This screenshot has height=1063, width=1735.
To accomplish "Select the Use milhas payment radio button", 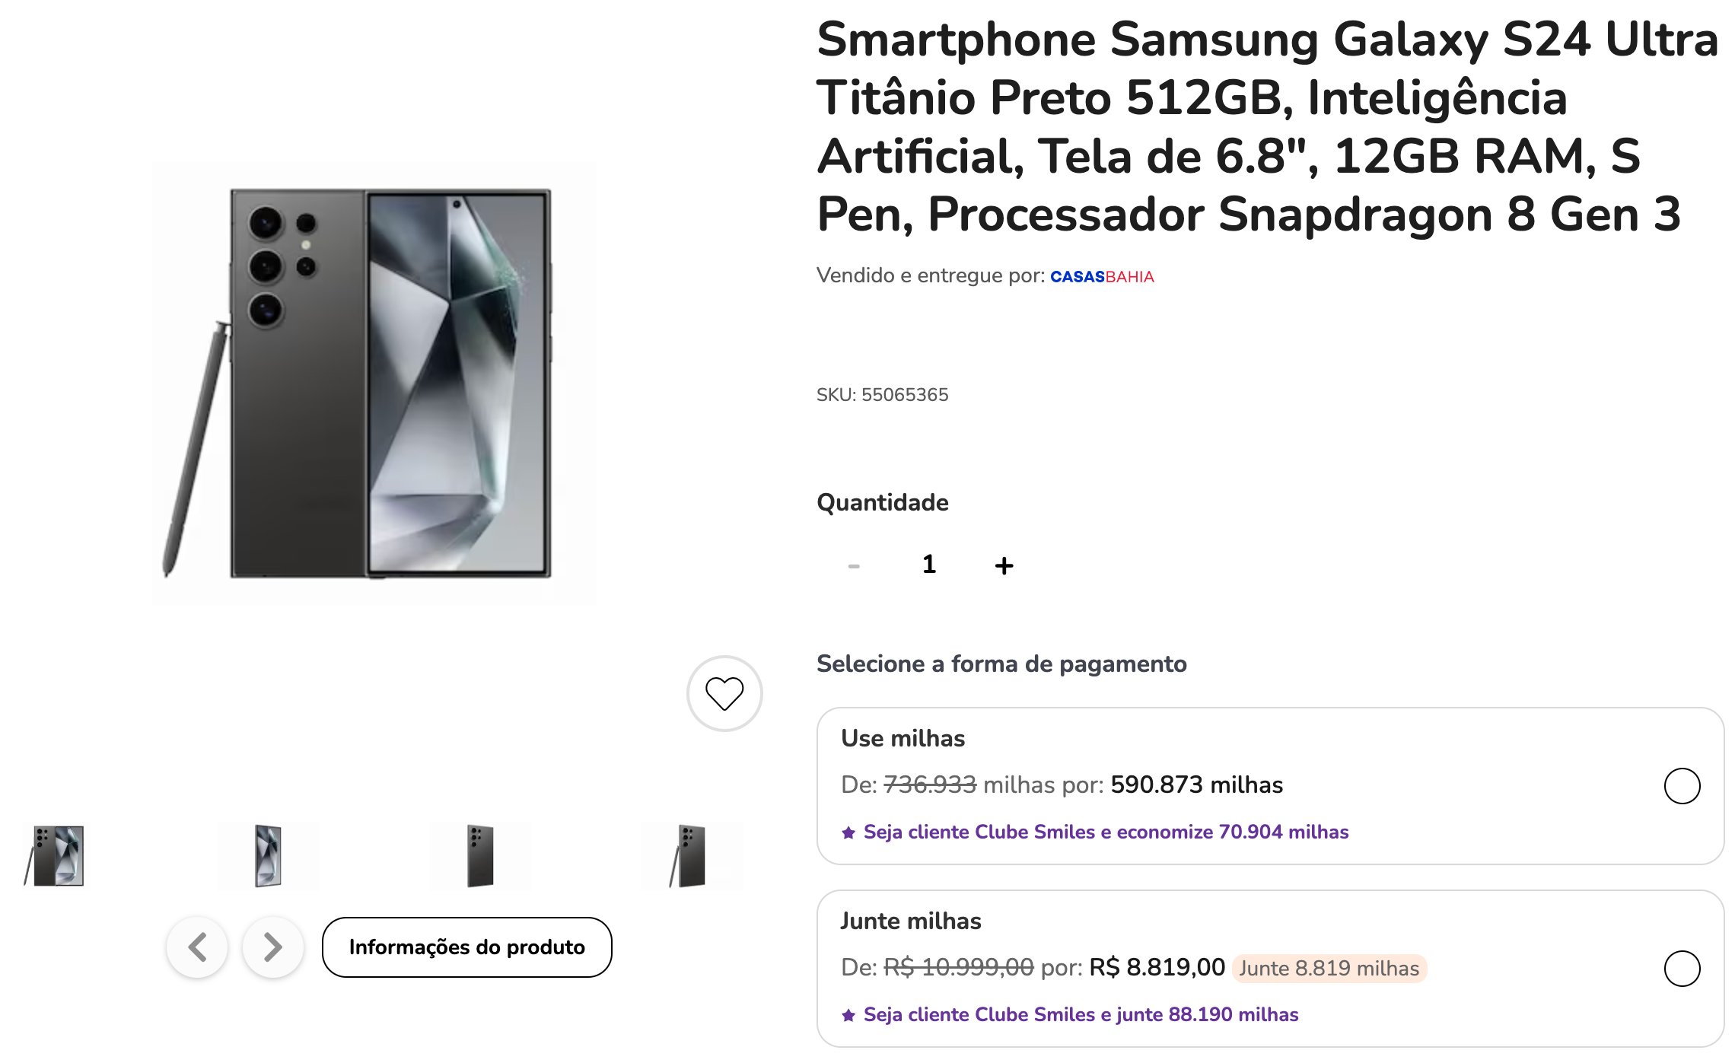I will pos(1682,786).
